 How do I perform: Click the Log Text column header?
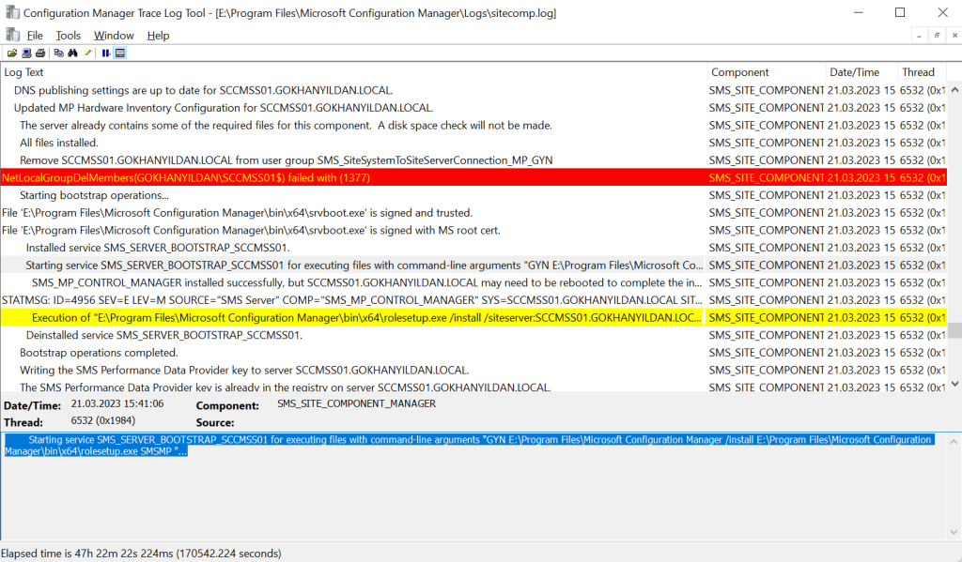353,71
